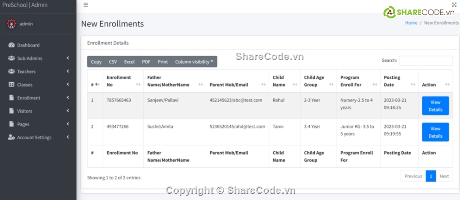The image size is (460, 200).
Task: Open the Sub-Admins menu item
Action: (x=38, y=58)
